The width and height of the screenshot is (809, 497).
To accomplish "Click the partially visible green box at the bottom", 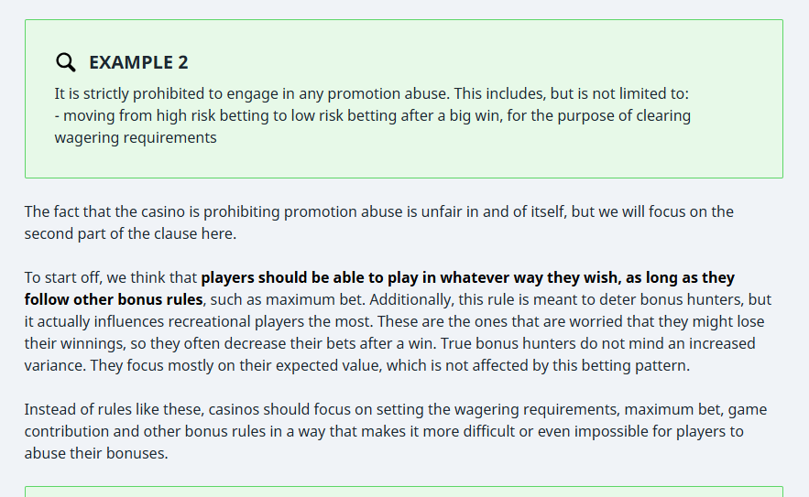I will pyautogui.click(x=403, y=492).
